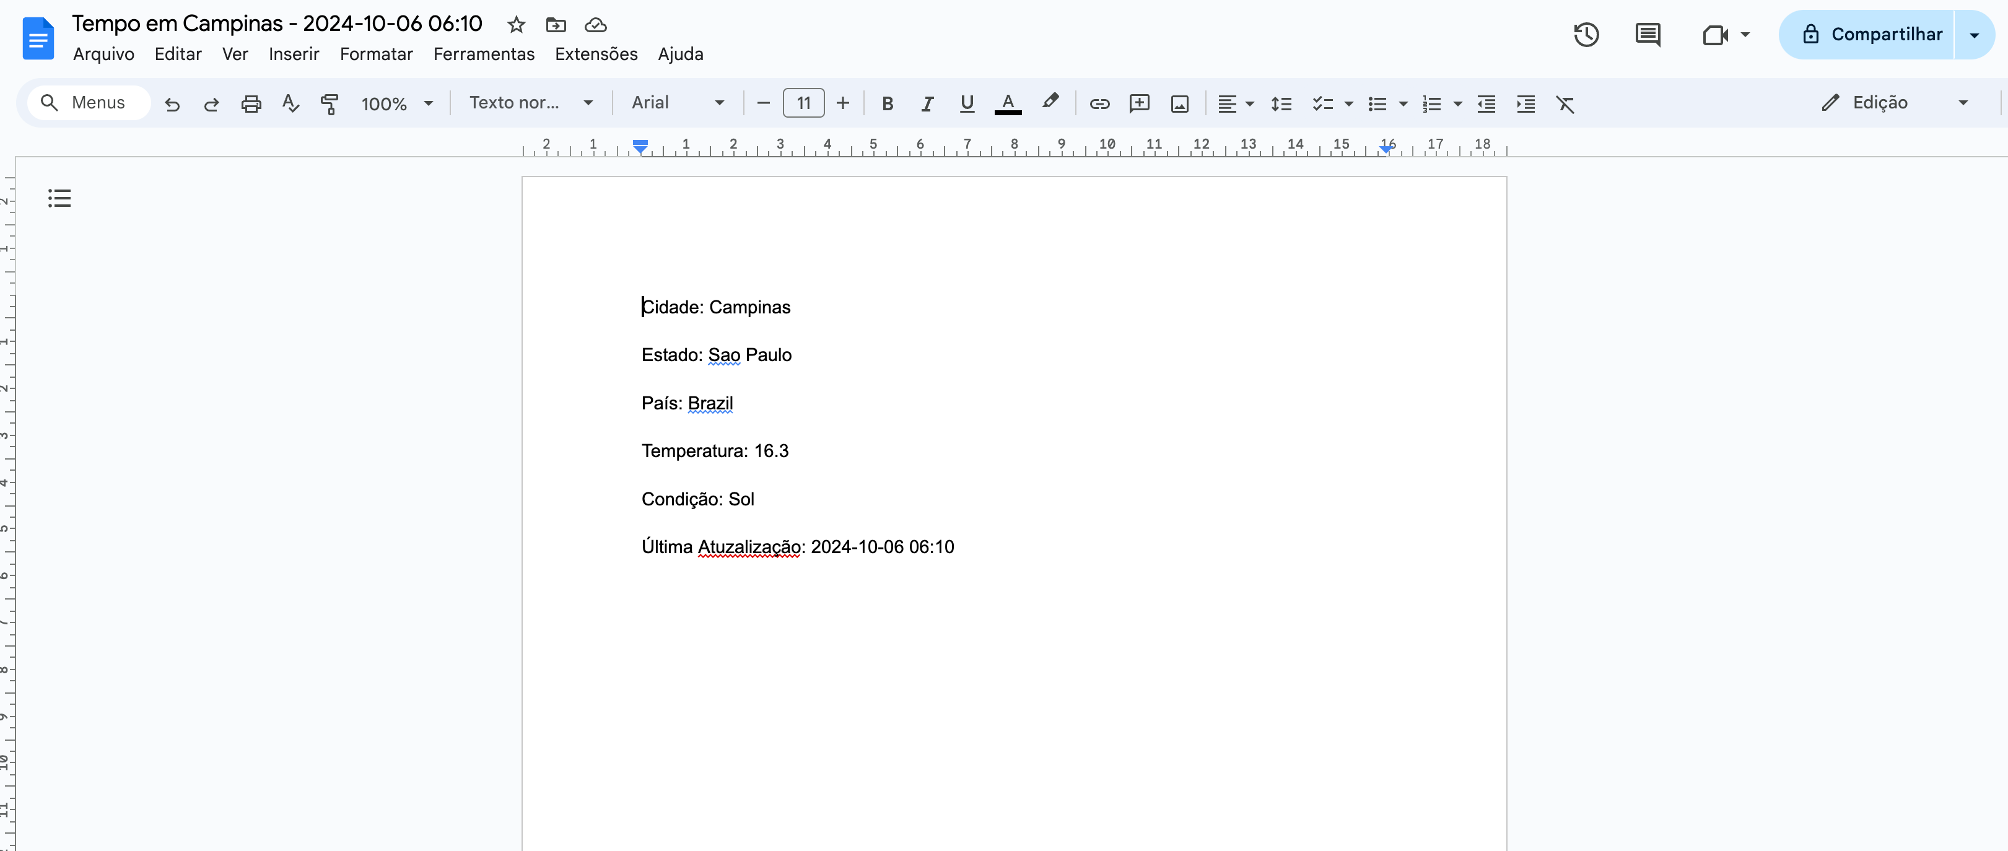This screenshot has height=851, width=2008.
Task: Click the font size field
Action: [803, 103]
